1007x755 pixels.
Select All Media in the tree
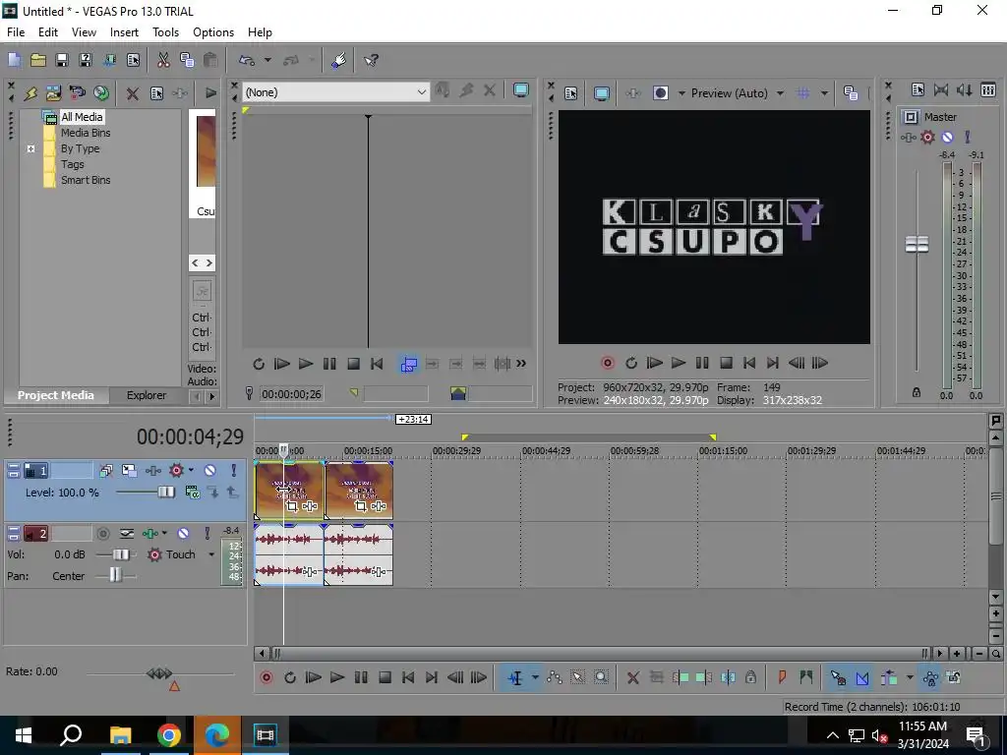click(x=82, y=117)
